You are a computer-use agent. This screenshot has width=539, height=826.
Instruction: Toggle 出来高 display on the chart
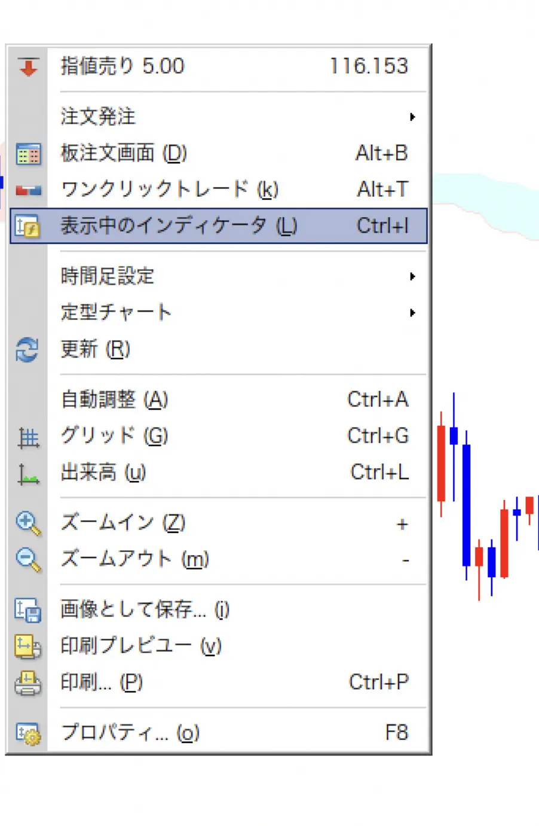coord(105,473)
